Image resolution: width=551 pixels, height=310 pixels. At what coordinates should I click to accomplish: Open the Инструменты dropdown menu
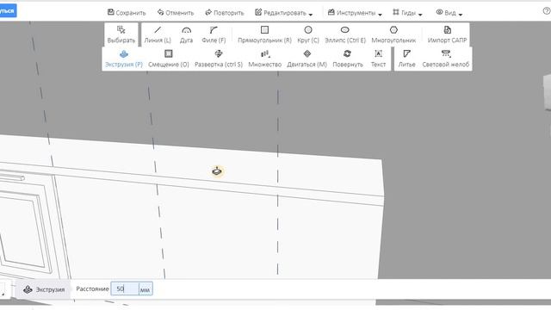[355, 13]
